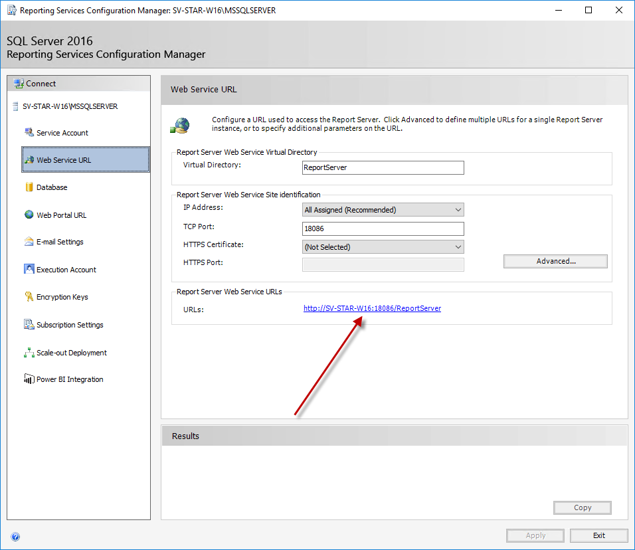Click the Connect button label

click(41, 84)
